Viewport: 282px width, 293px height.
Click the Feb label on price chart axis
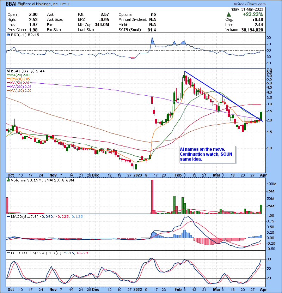(178, 175)
